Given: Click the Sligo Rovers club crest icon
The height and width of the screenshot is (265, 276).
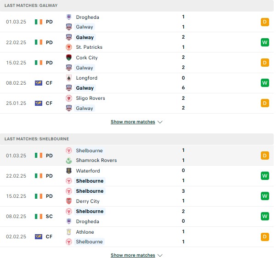Looking at the screenshot, I should [x=69, y=98].
